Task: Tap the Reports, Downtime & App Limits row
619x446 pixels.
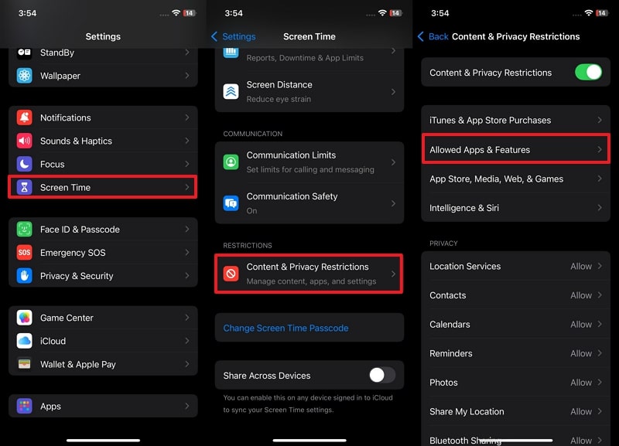Action: (309, 58)
